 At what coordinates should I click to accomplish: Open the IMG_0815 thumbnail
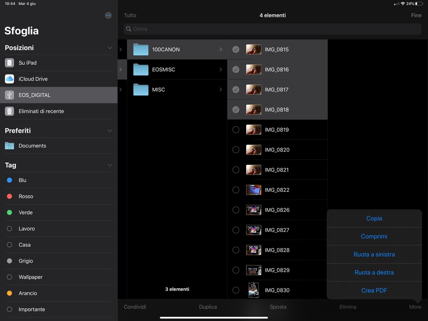[x=253, y=49]
